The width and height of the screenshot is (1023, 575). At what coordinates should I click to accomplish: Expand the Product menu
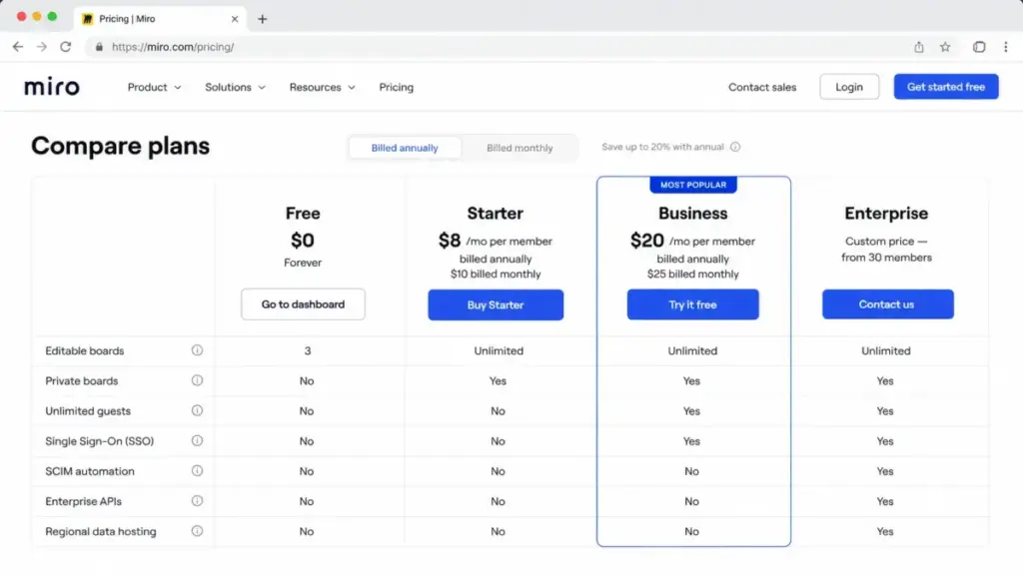(x=154, y=87)
